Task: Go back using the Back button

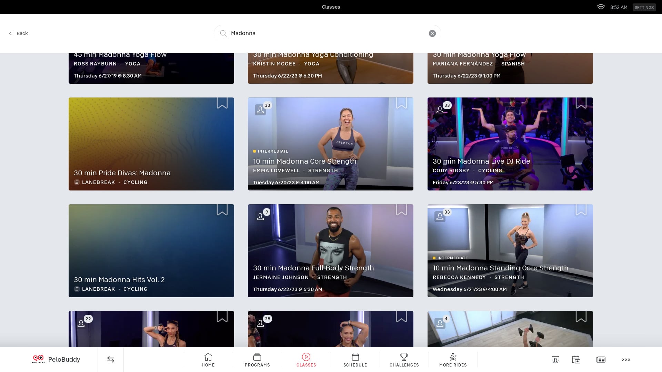Action: (x=18, y=33)
